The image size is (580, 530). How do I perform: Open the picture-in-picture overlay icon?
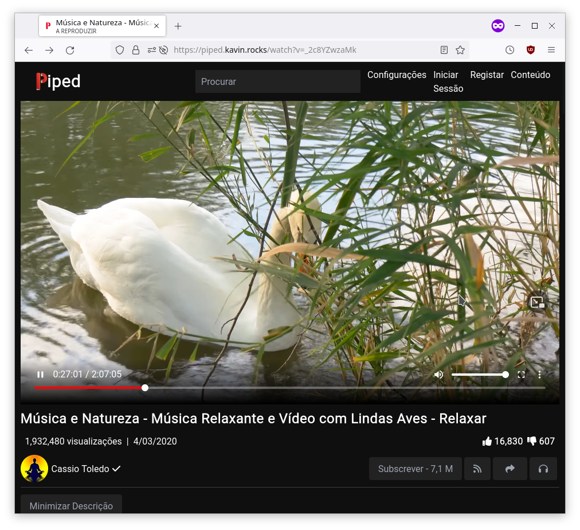coord(537,302)
